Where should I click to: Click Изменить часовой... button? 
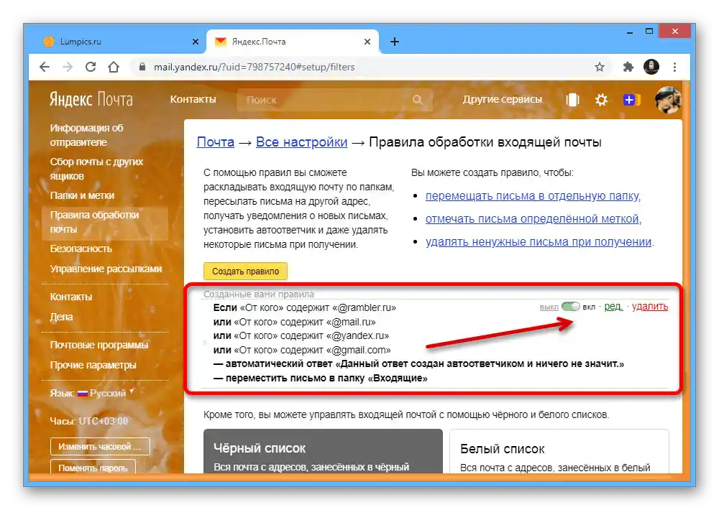click(x=100, y=446)
